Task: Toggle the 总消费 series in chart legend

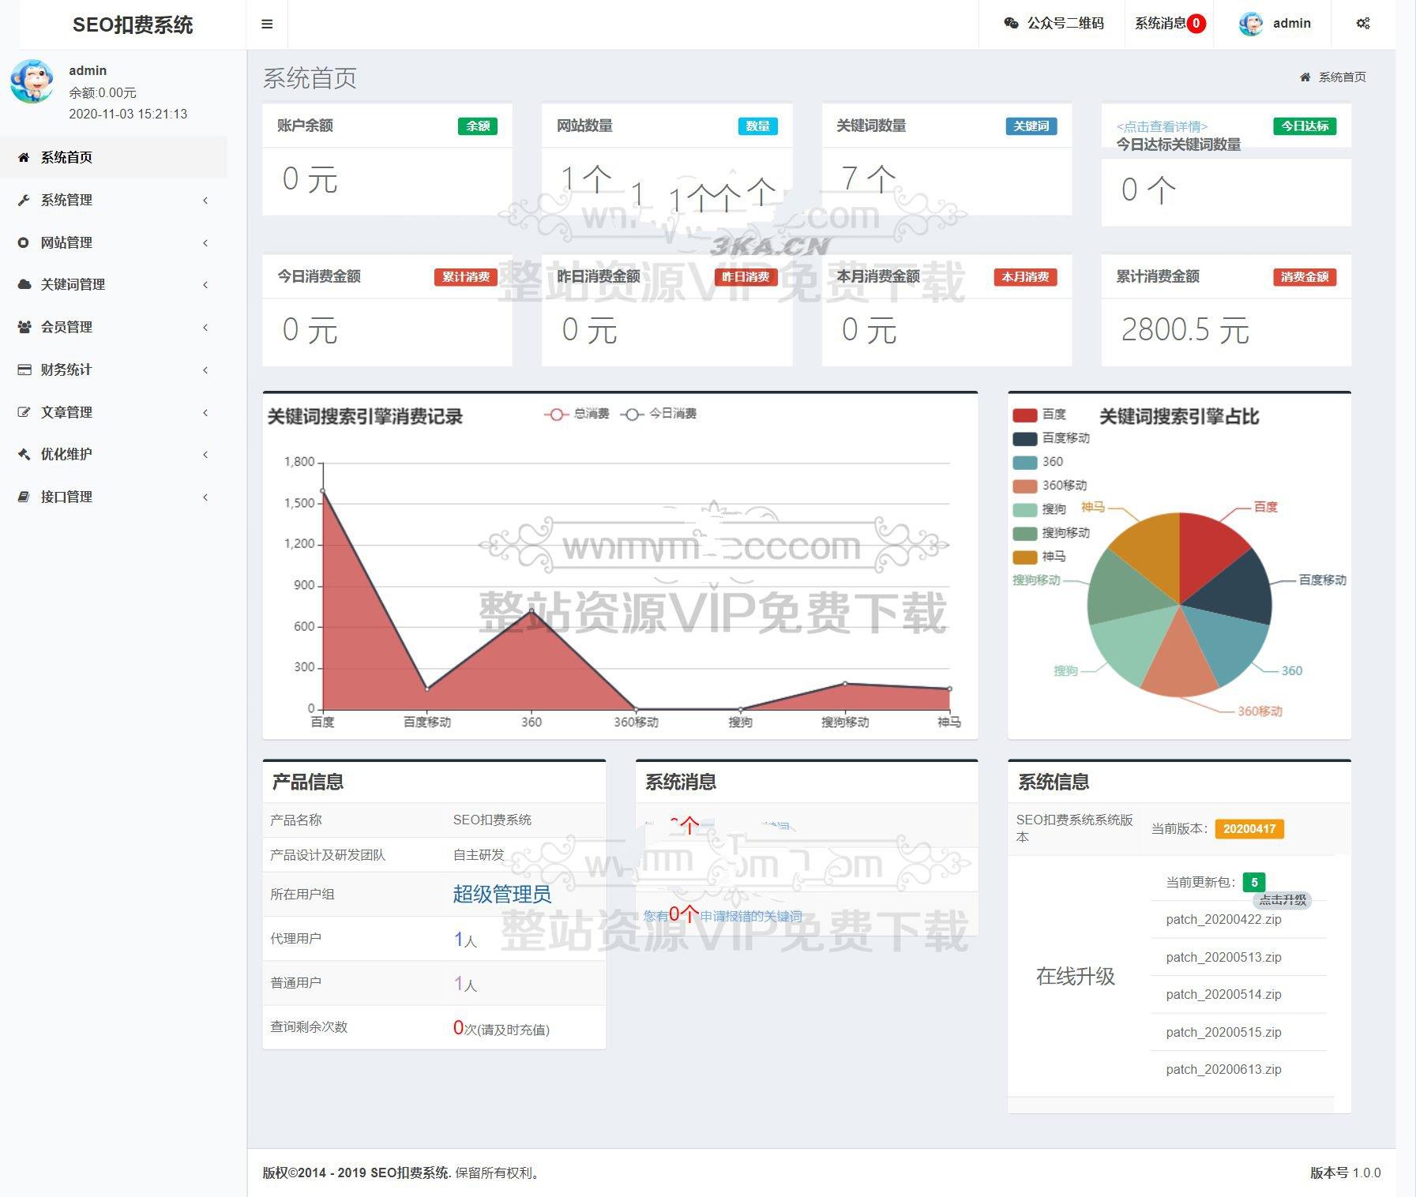Action: point(577,414)
